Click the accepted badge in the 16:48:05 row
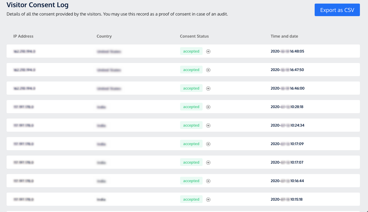 (x=191, y=51)
